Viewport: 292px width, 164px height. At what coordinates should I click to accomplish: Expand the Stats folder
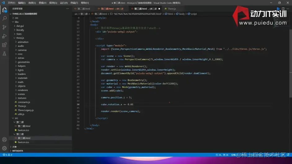(19, 34)
